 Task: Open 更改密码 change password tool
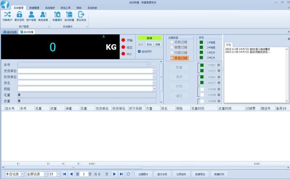(19, 15)
